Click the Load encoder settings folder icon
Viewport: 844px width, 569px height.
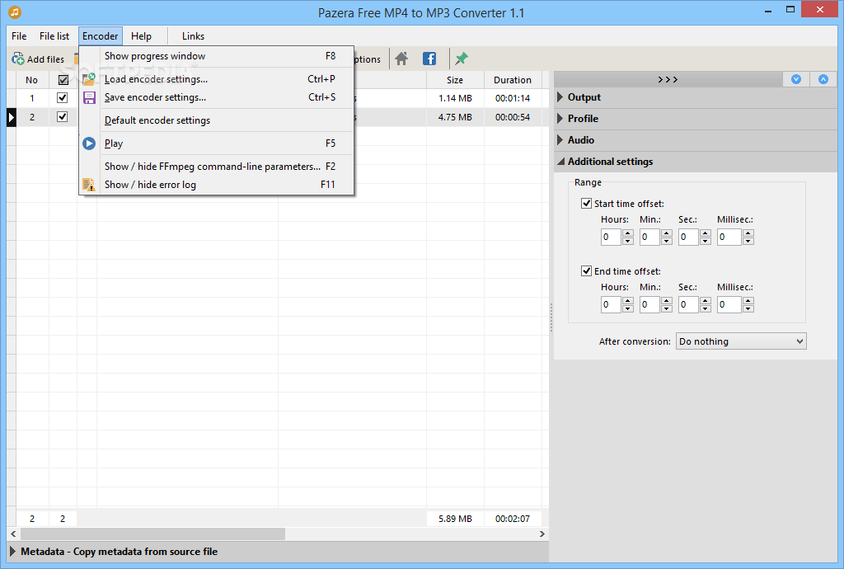(89, 79)
